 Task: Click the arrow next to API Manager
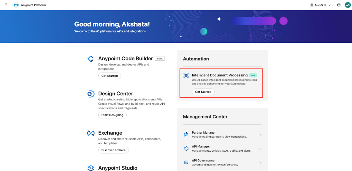(x=260, y=149)
